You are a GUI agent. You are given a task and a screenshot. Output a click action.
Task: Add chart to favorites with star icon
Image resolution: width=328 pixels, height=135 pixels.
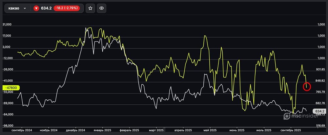91,8
